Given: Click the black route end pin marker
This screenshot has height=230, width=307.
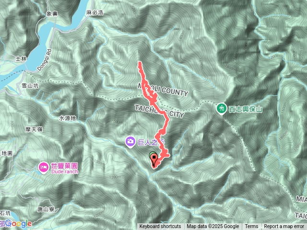Looking at the screenshot, I should pyautogui.click(x=154, y=161).
